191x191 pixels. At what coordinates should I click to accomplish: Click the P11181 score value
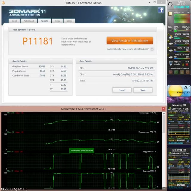(x=38, y=41)
